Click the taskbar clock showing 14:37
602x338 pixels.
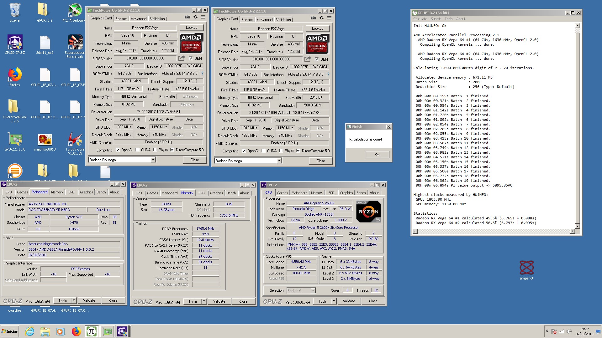click(x=584, y=329)
